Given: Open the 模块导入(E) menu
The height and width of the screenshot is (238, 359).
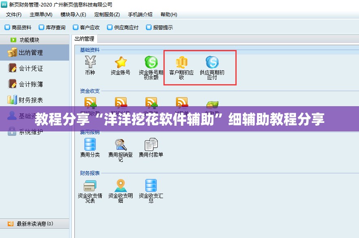Looking at the screenshot, I should click(x=73, y=15).
